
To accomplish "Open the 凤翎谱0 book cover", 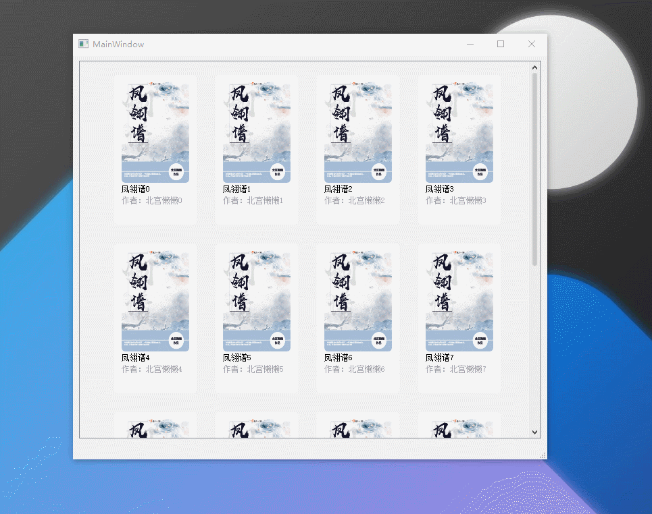I will click(x=155, y=132).
